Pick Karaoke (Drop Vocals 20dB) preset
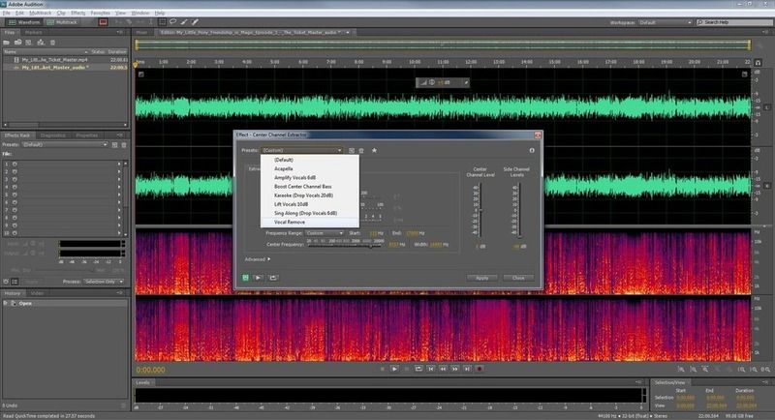 (309, 195)
